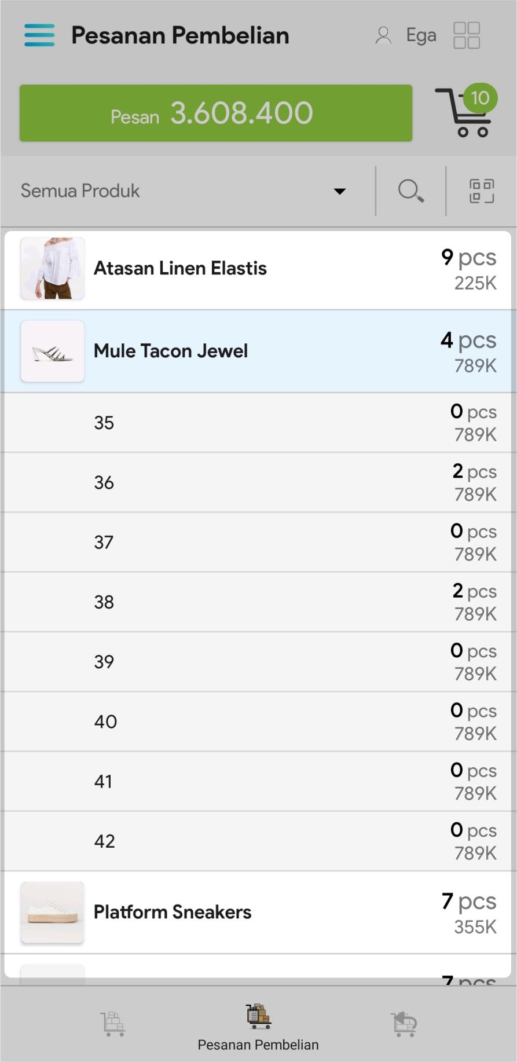Open the barcode scanner icon
Viewport: 517px width, 1062px height.
[x=481, y=191]
